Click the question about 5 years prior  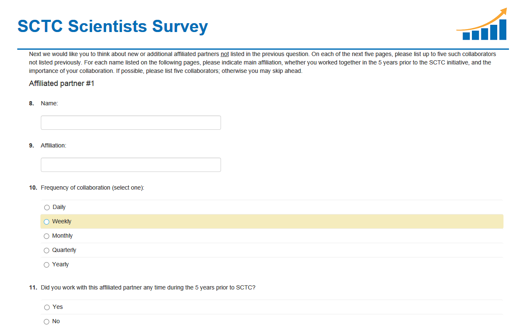(x=148, y=287)
